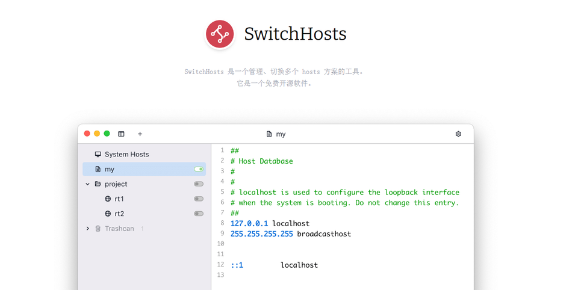The image size is (578, 290).
Task: Click the project folder icon
Action: [x=98, y=184]
